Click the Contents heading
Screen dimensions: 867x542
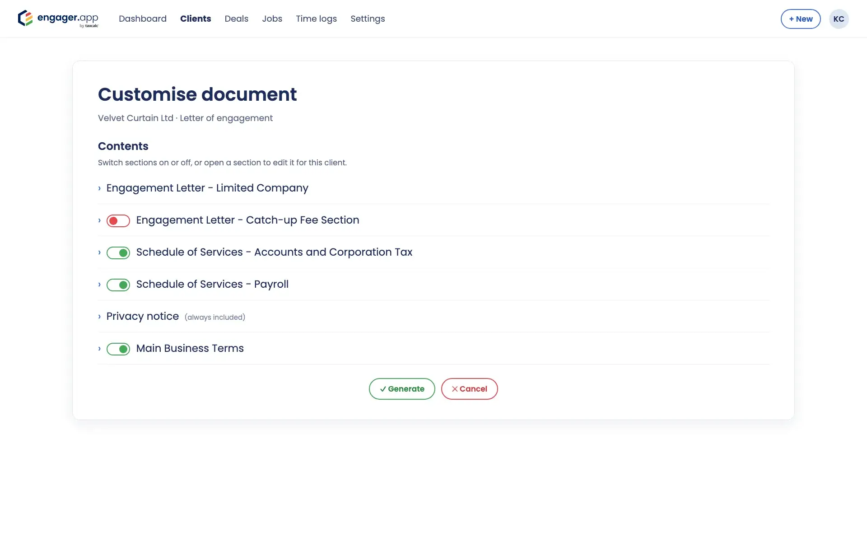coord(123,146)
